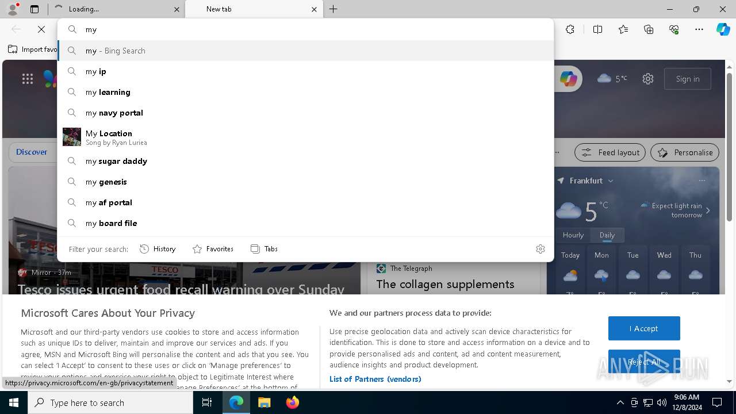
Task: Open the MSN apps grid launcher
Action: tap(28, 79)
